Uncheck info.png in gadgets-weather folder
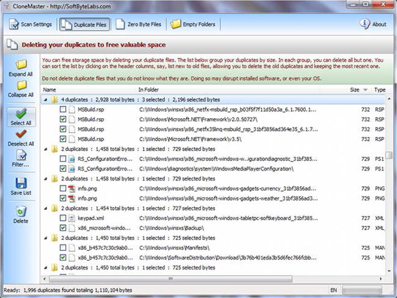 point(63,199)
